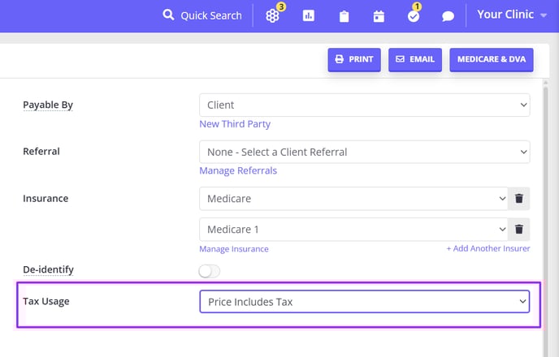Open the Medicare 1 insurance dropdown
The image size is (559, 357).
point(353,230)
